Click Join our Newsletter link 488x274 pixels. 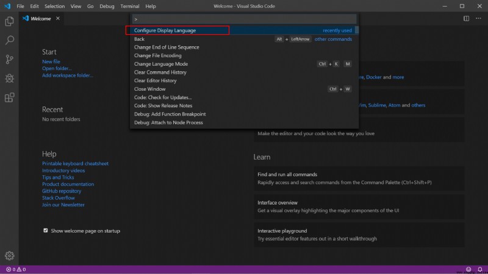[63, 205]
